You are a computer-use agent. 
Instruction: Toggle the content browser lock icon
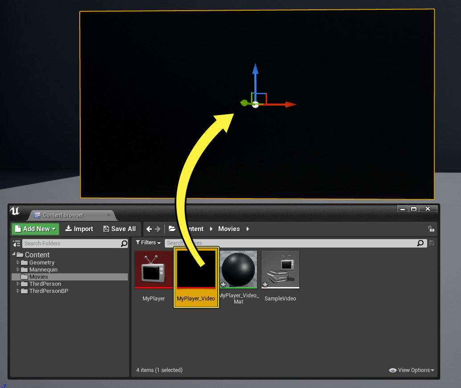431,229
